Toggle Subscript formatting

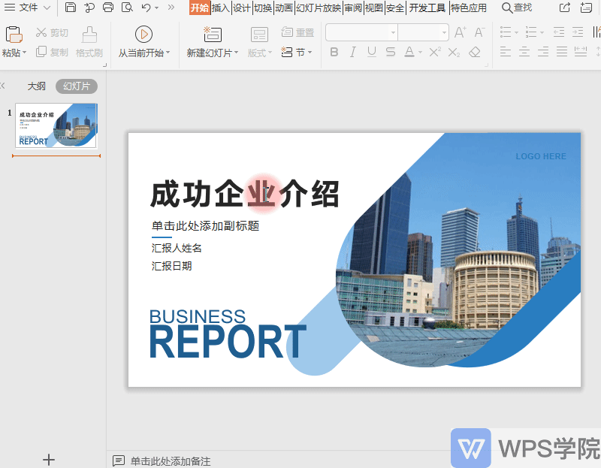(454, 52)
